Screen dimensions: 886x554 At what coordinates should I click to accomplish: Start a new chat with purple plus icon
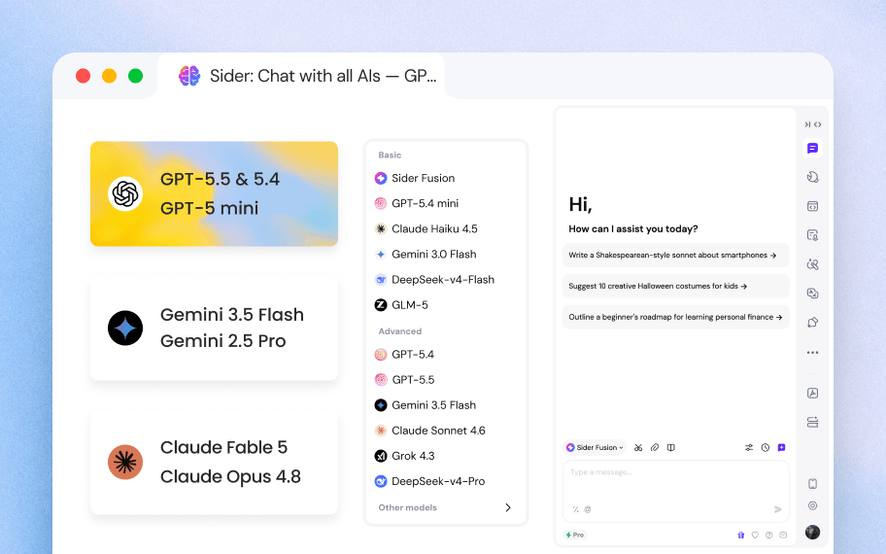[781, 448]
